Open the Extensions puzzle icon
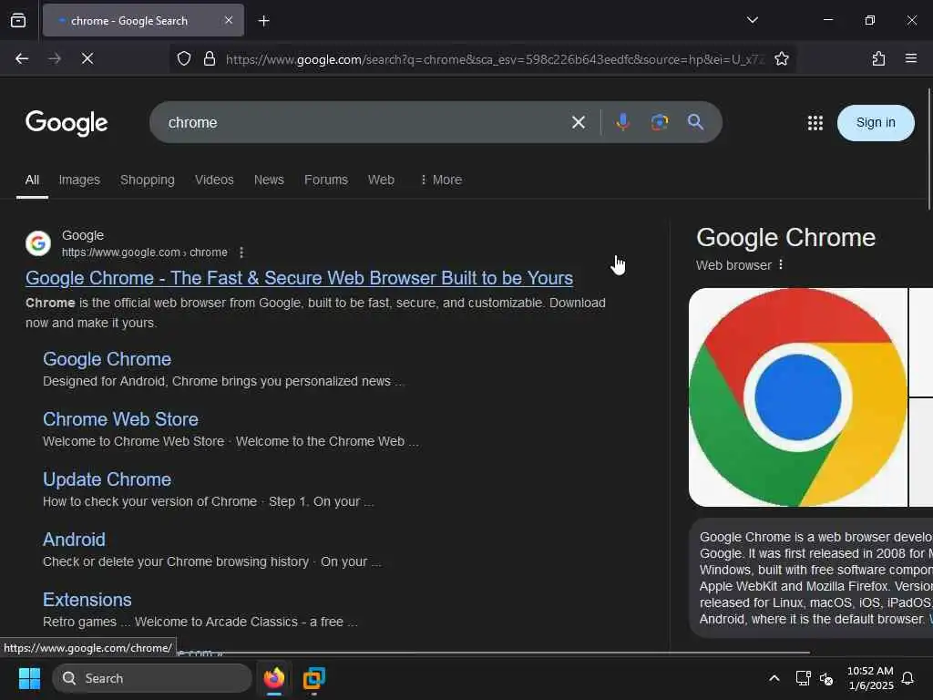The width and height of the screenshot is (933, 700). point(878,58)
